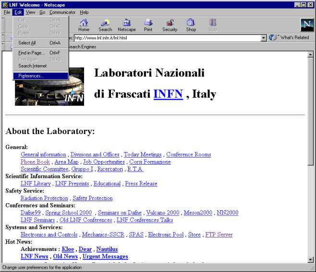316x272 pixels.
Task: Open Radiation Protection link
Action: (x=44, y=198)
